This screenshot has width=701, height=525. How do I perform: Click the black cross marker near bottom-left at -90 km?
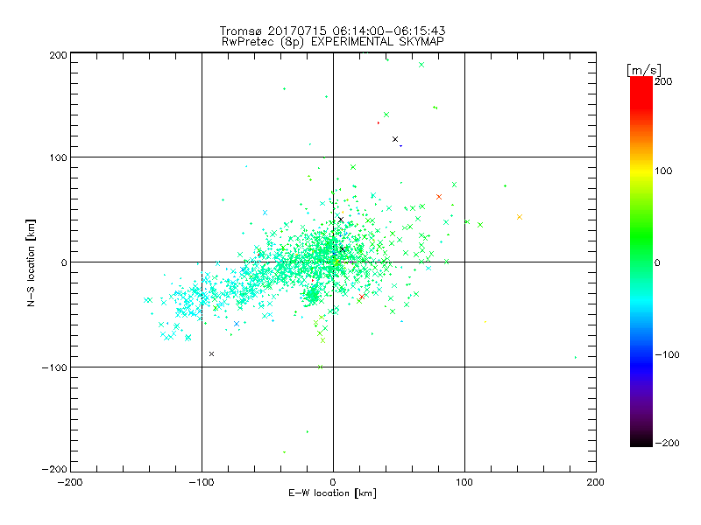(211, 354)
